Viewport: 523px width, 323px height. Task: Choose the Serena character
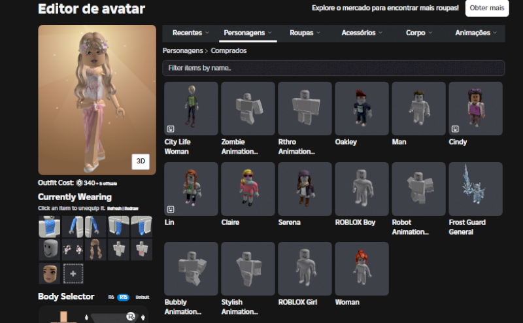tap(305, 189)
